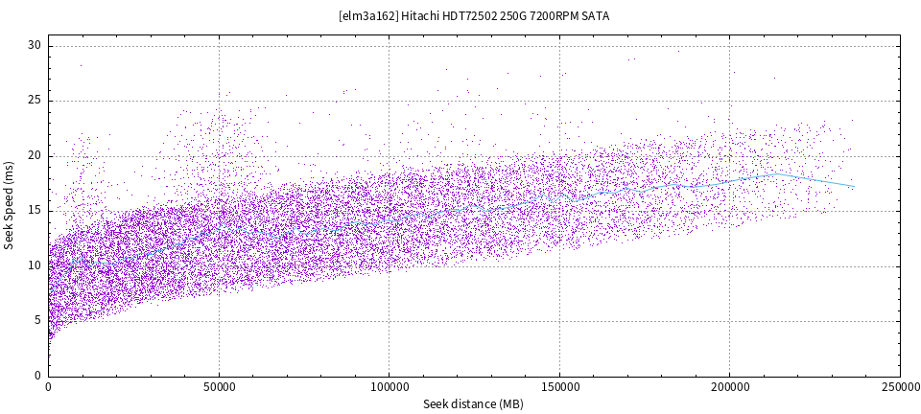Click the 50000 tick label on x-axis
This screenshot has width=921, height=414.
(219, 386)
